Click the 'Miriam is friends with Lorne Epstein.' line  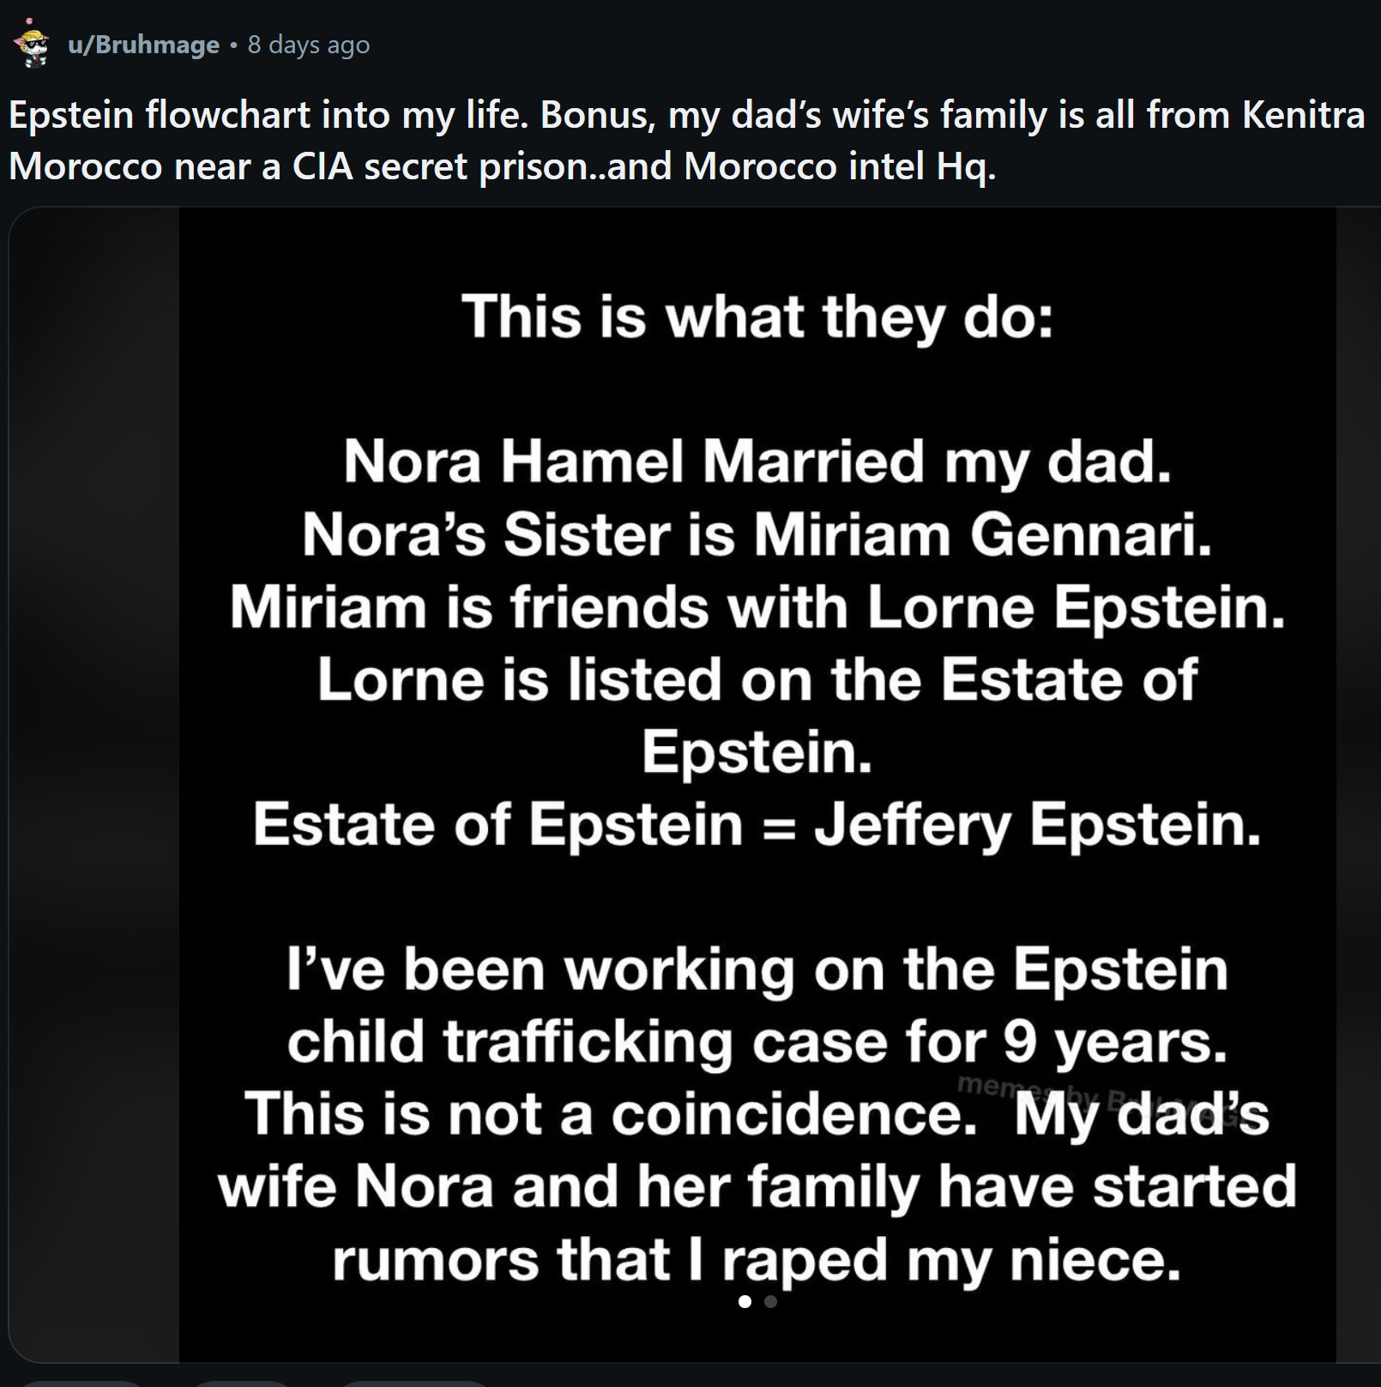tap(757, 607)
